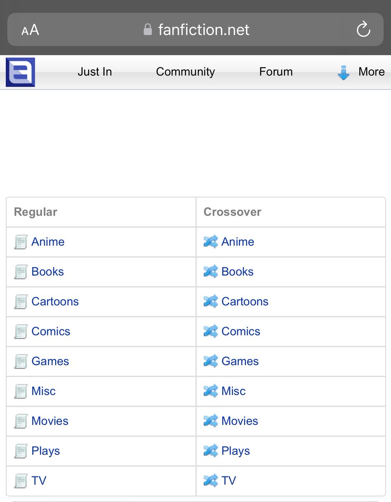Screen dimensions: 391x502
Task: Open the regular Plays category link
Action: (x=46, y=451)
